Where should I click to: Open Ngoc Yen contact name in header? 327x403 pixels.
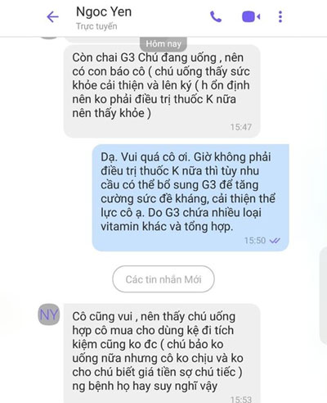(x=104, y=11)
